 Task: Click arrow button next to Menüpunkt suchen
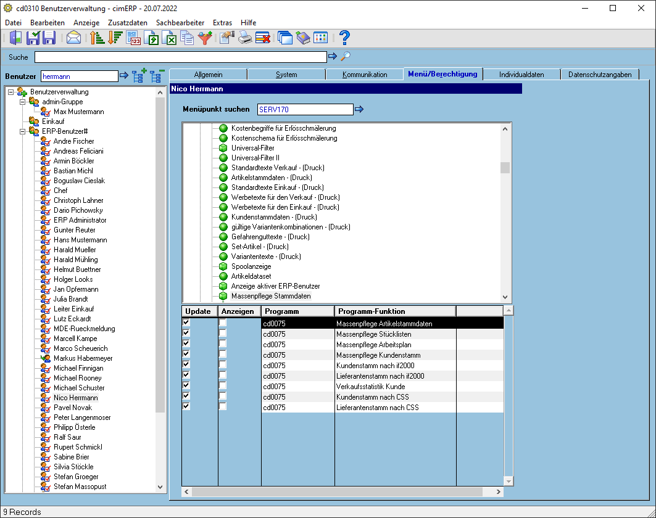[x=359, y=109]
